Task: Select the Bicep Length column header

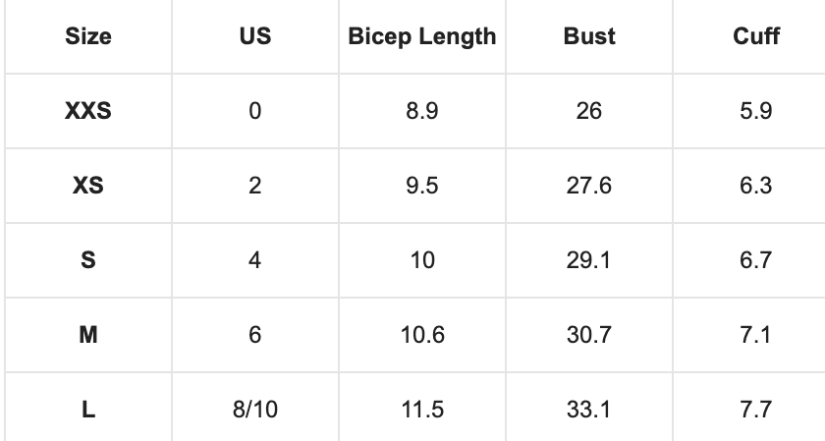Action: pyautogui.click(x=422, y=37)
